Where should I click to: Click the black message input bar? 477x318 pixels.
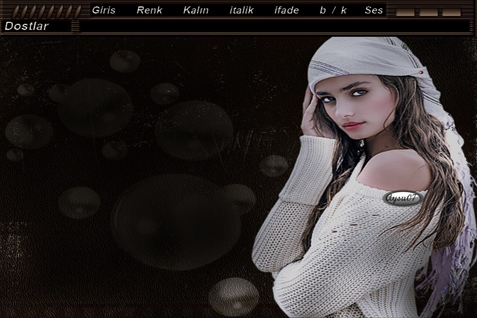[273, 26]
